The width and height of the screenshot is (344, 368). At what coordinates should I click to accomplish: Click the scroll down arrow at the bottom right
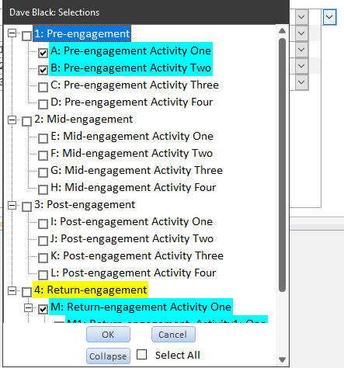click(282, 359)
